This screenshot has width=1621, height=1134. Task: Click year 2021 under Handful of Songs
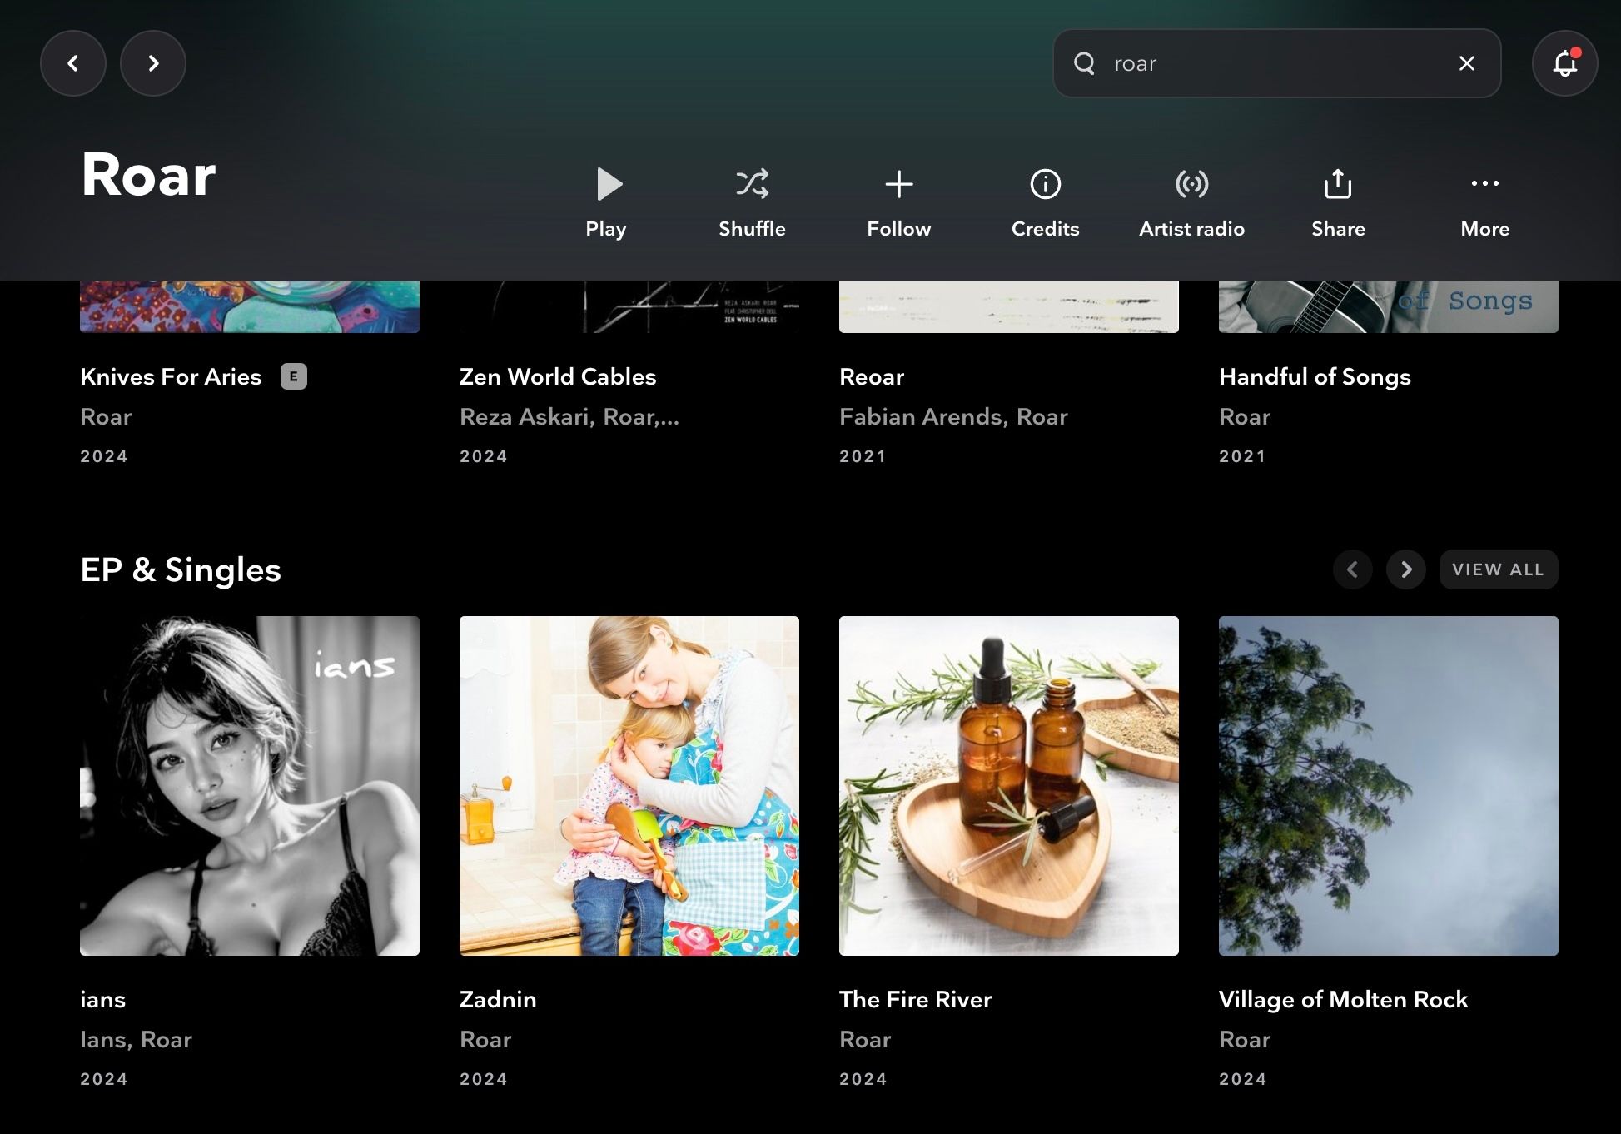(1242, 456)
